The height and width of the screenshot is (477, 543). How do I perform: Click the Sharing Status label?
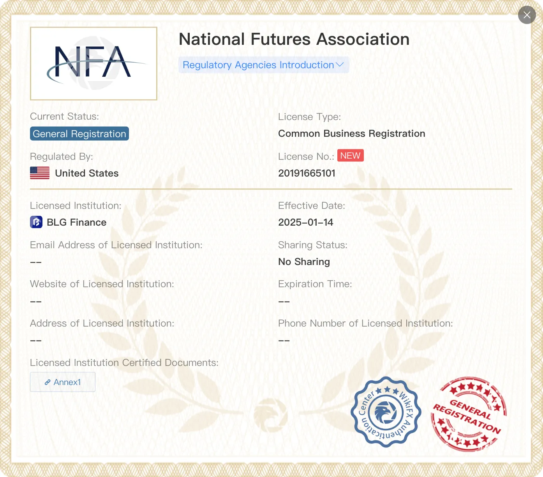[313, 245]
